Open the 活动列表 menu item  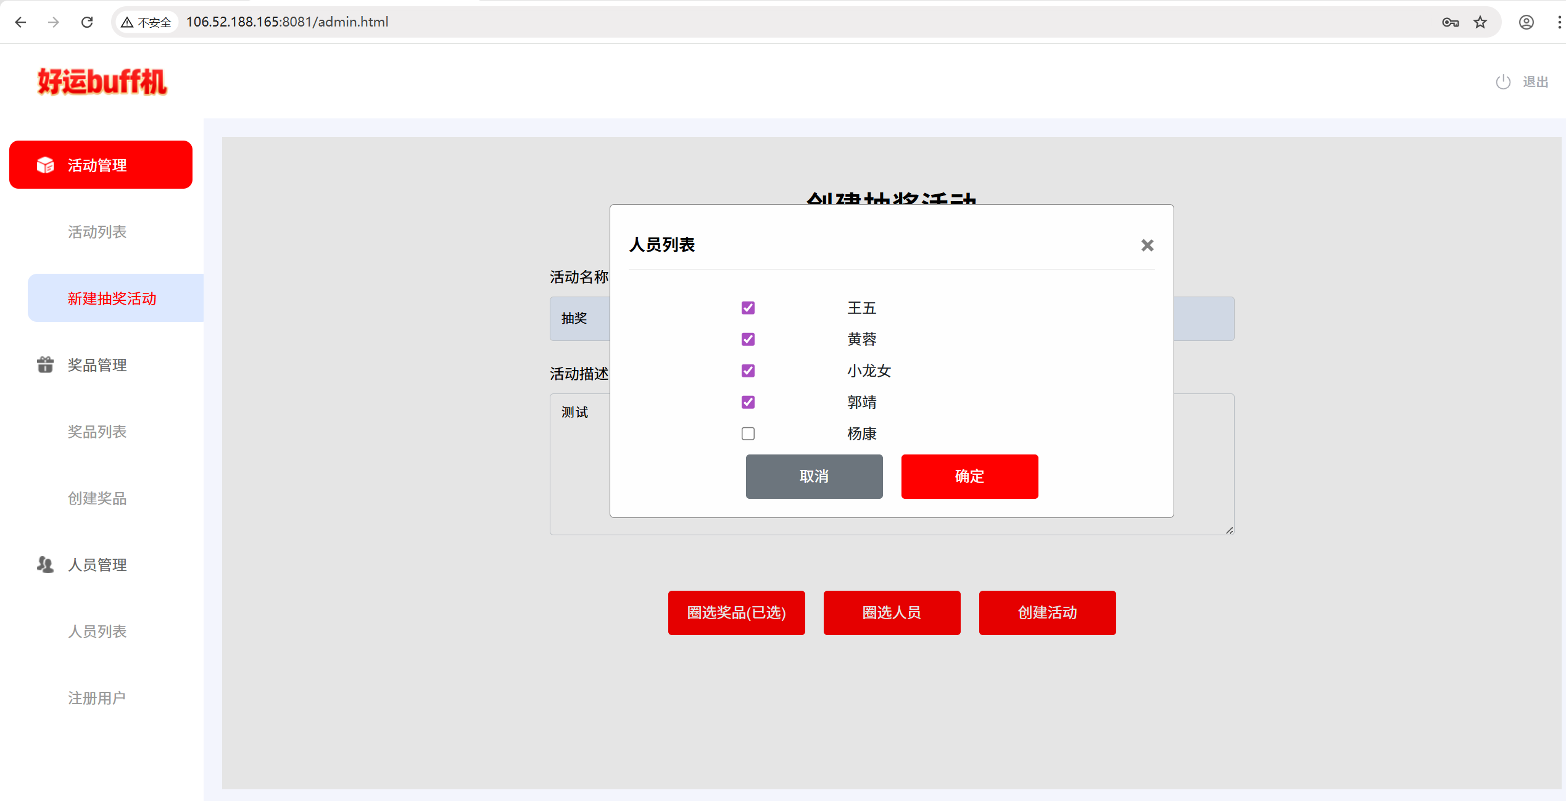97,232
